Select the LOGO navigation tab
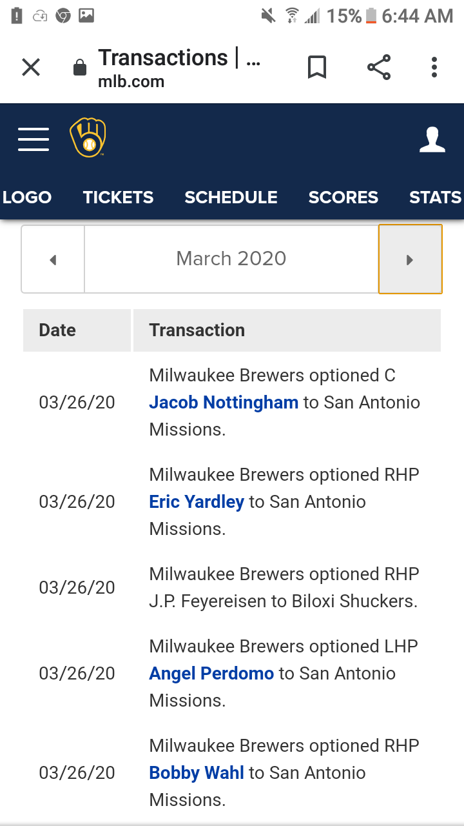Viewport: 464px width, 826px height. (27, 197)
